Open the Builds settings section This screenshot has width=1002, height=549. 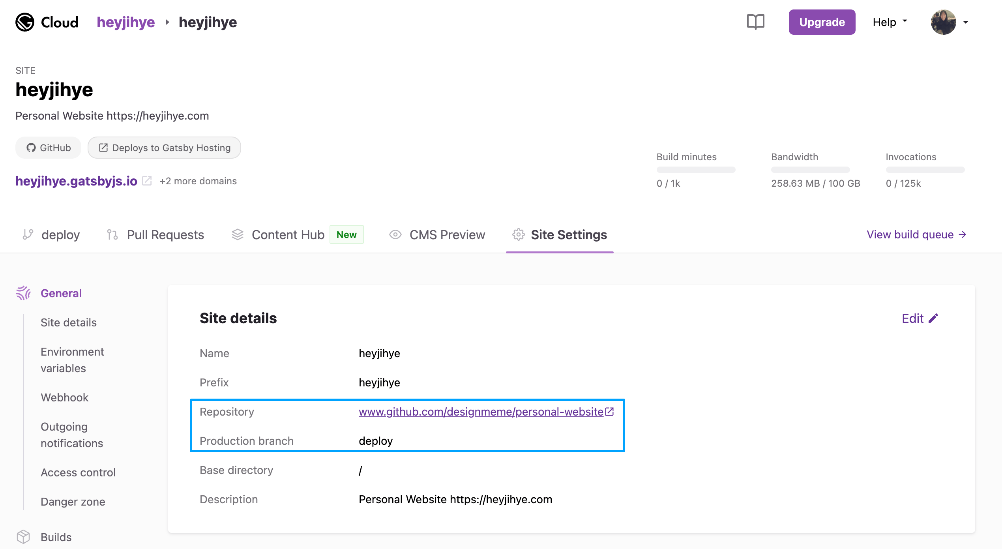56,537
